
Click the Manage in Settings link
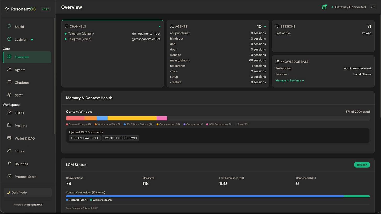290,80
